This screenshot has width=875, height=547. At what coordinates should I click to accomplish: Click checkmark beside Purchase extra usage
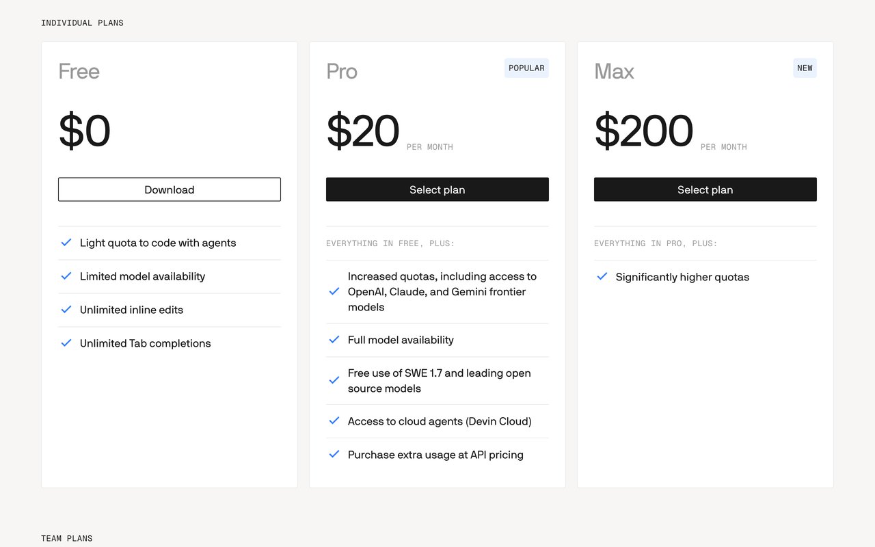[x=334, y=455]
